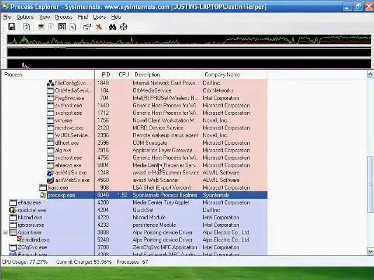Click the procexp.exe process icon
Viewport: 374px width, 280px height.
point(43,195)
